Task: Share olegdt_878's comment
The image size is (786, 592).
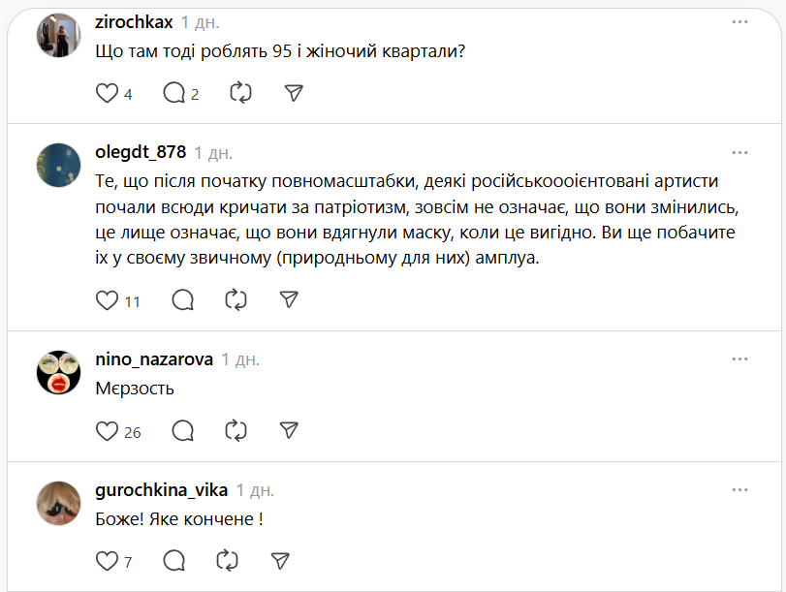Action: [x=289, y=300]
